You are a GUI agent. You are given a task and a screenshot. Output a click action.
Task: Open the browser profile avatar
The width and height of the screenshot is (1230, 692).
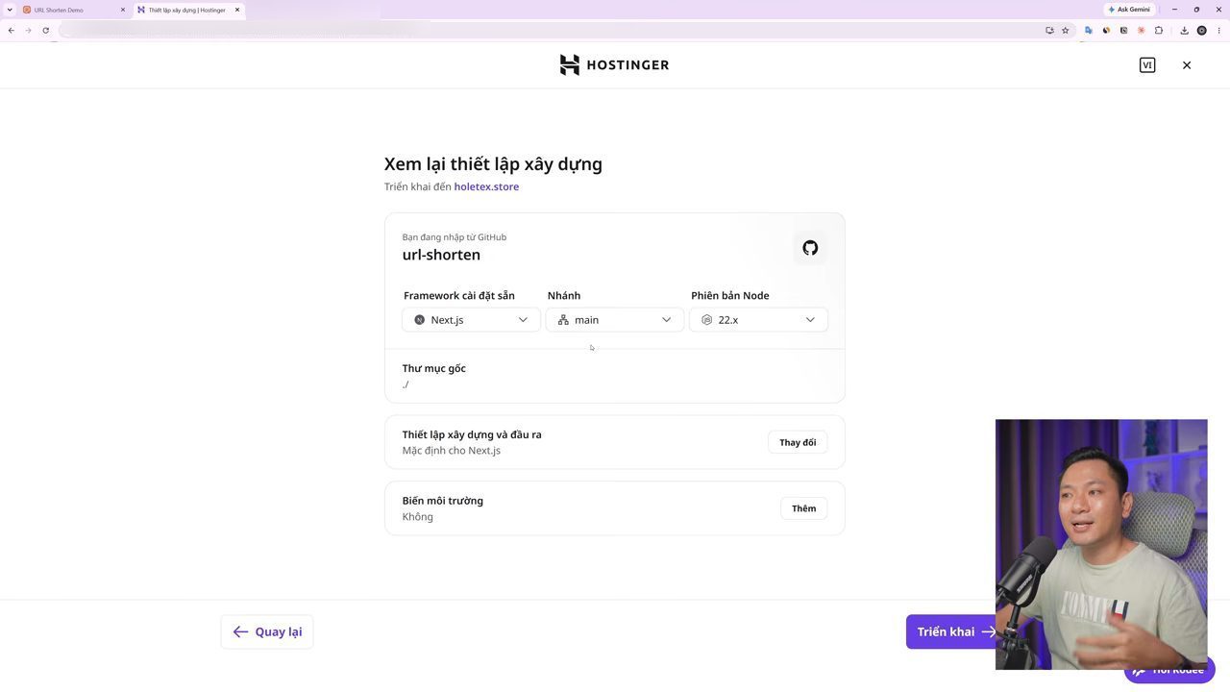click(1201, 30)
